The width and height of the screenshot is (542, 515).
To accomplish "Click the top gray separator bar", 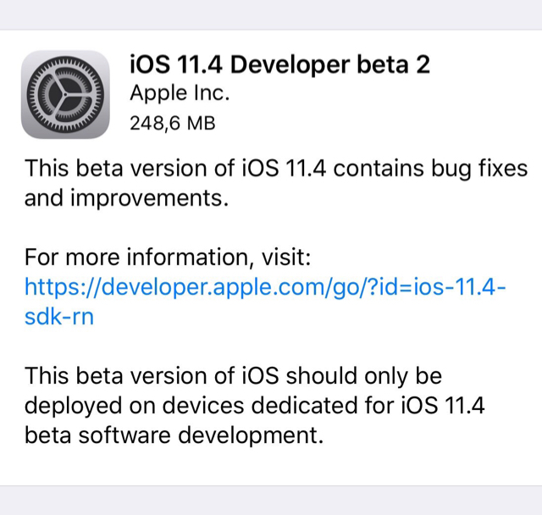I will (x=271, y=14).
